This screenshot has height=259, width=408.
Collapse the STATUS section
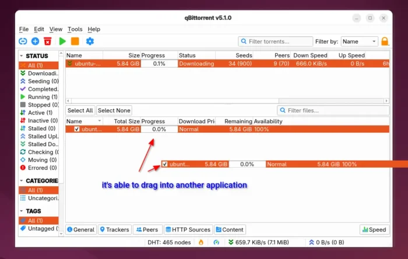pos(22,56)
